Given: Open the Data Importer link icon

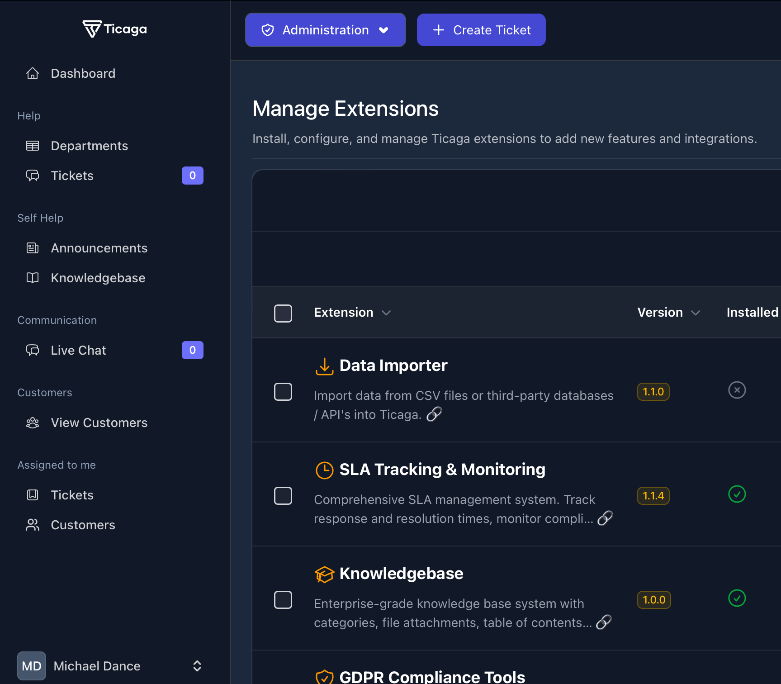Looking at the screenshot, I should coord(434,414).
